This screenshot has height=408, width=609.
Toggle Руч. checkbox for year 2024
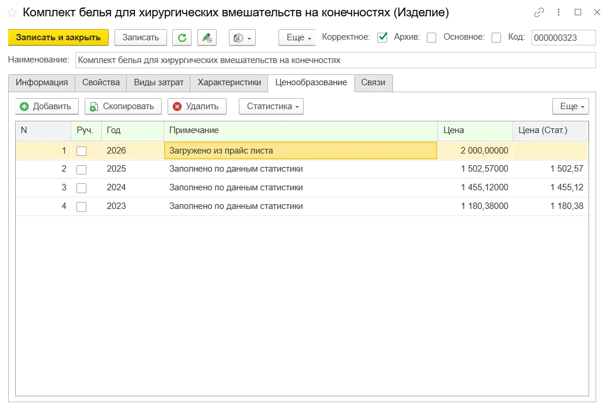82,189
